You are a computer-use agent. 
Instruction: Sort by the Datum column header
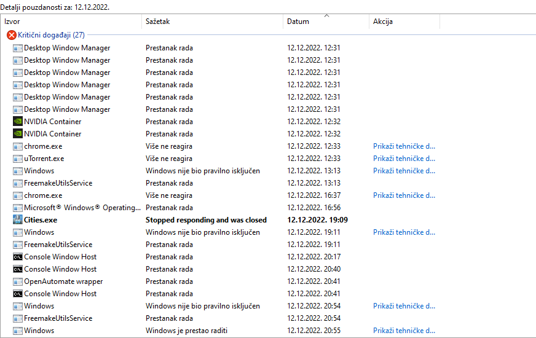pyautogui.click(x=326, y=22)
